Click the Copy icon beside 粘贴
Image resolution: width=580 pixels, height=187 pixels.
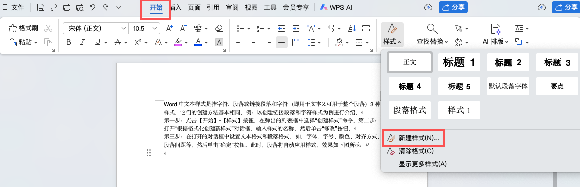click(48, 42)
